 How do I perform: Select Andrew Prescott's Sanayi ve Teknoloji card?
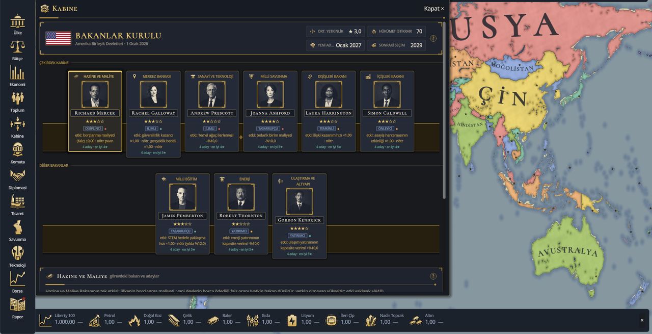[x=212, y=111]
